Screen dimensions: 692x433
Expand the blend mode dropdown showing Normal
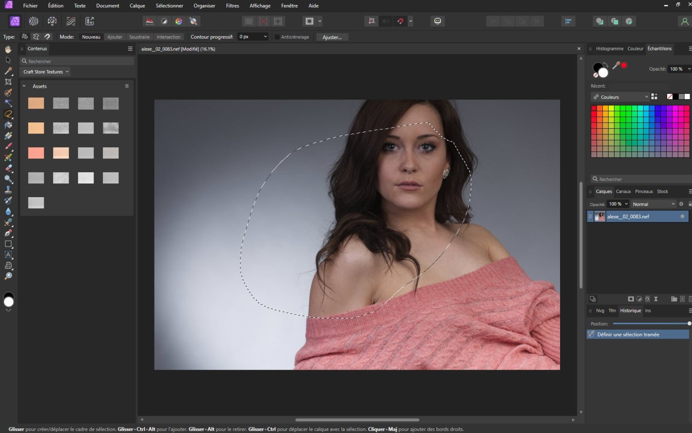[x=653, y=204]
